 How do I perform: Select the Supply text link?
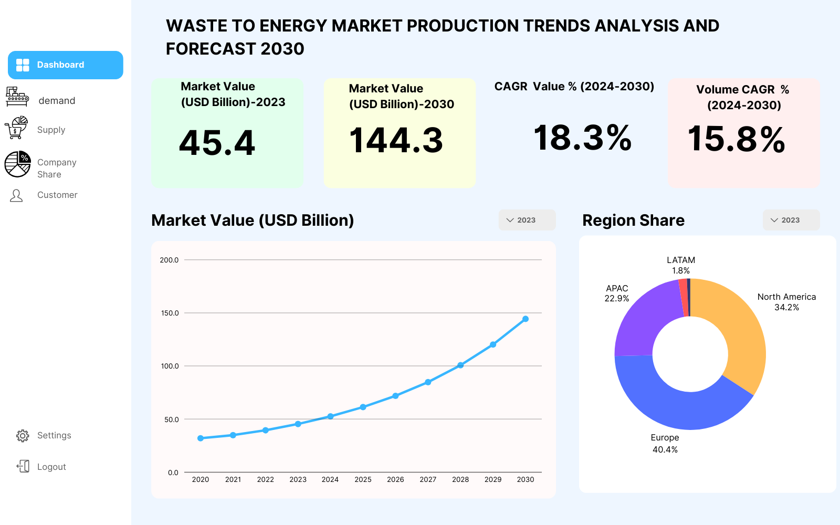pos(51,130)
